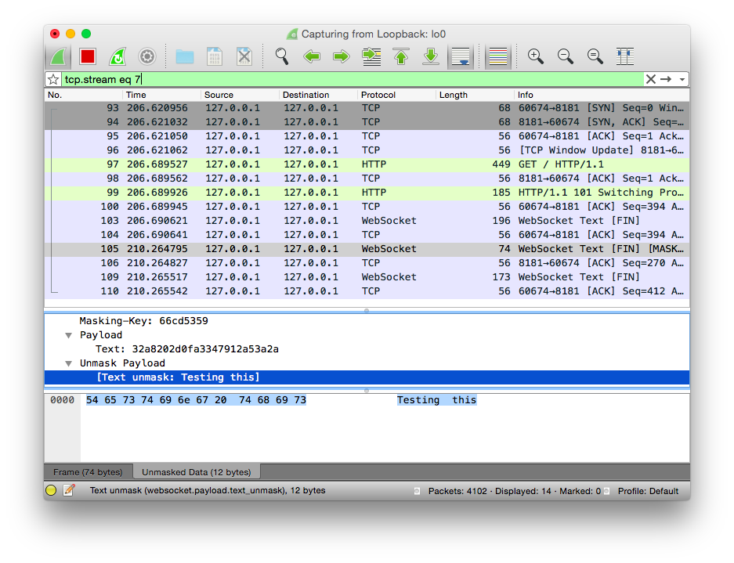This screenshot has height=563, width=734.
Task: Open capture options gear
Action: pos(146,56)
